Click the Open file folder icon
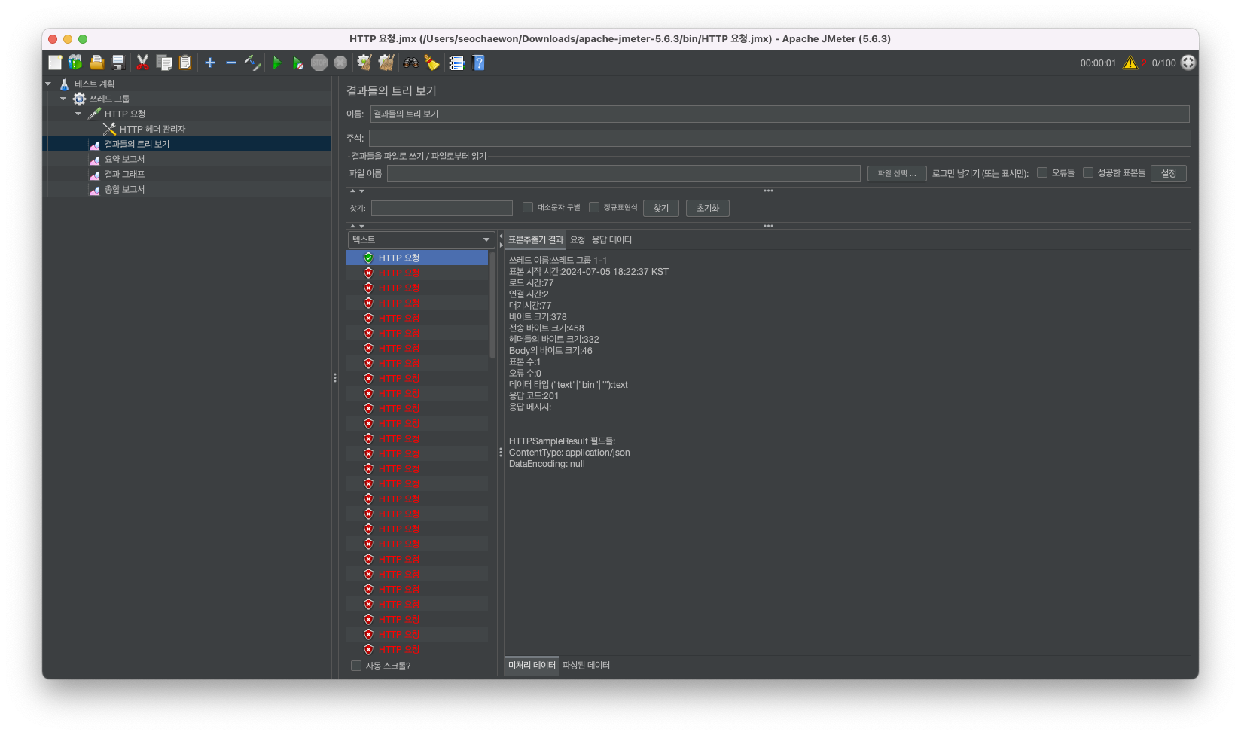Image resolution: width=1241 pixels, height=735 pixels. pyautogui.click(x=97, y=63)
